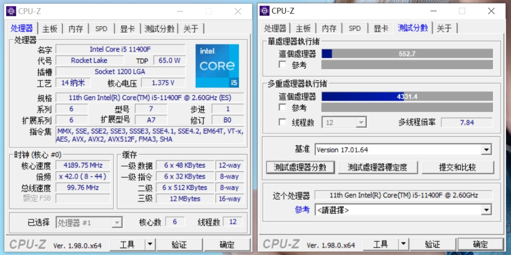The width and height of the screenshot is (511, 255).
Task: Click the 7.84 多线程倍率 value
Action: [467, 123]
